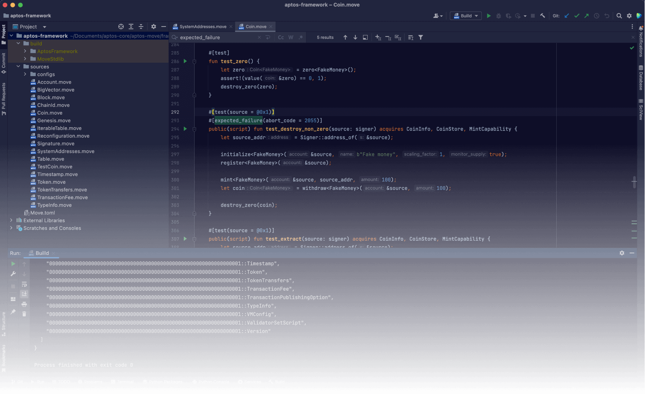Open Search Everywhere with the magnifier icon
Screen dimensions: 645x394
[619, 16]
